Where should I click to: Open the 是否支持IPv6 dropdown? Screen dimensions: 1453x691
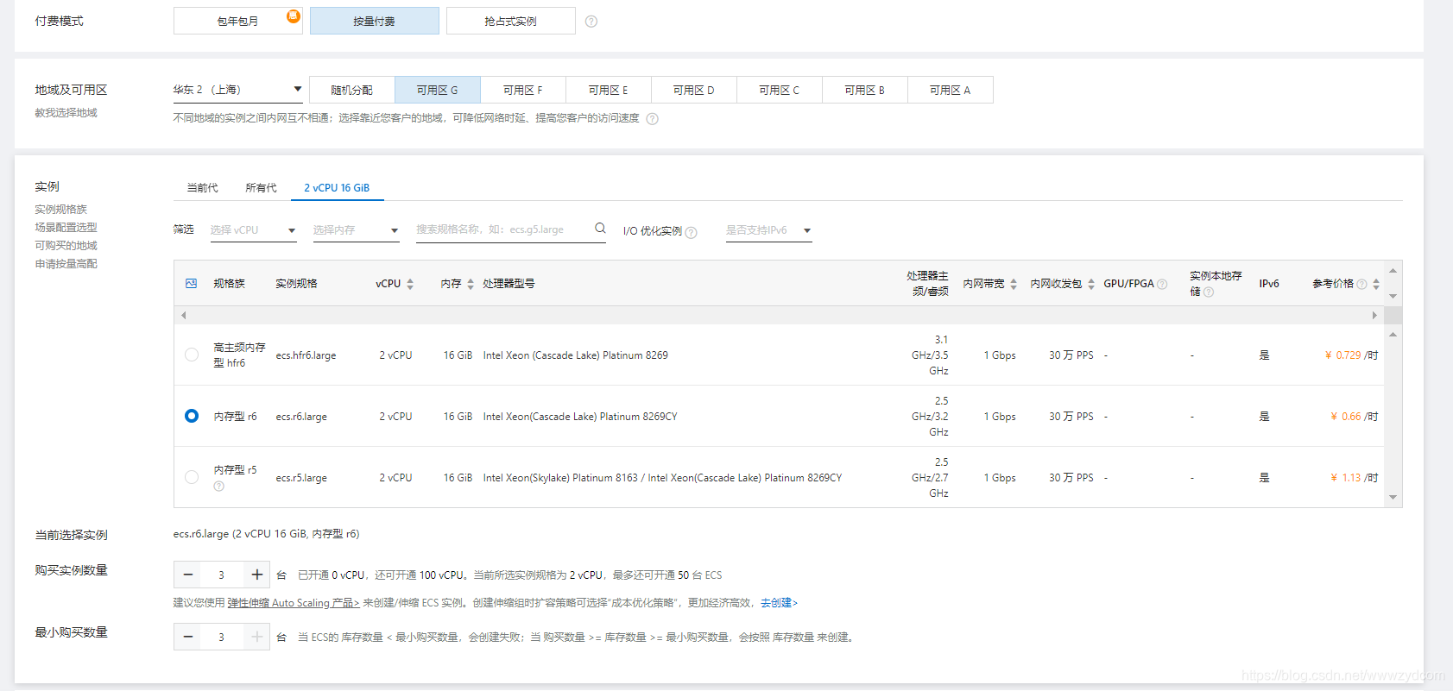tap(768, 230)
